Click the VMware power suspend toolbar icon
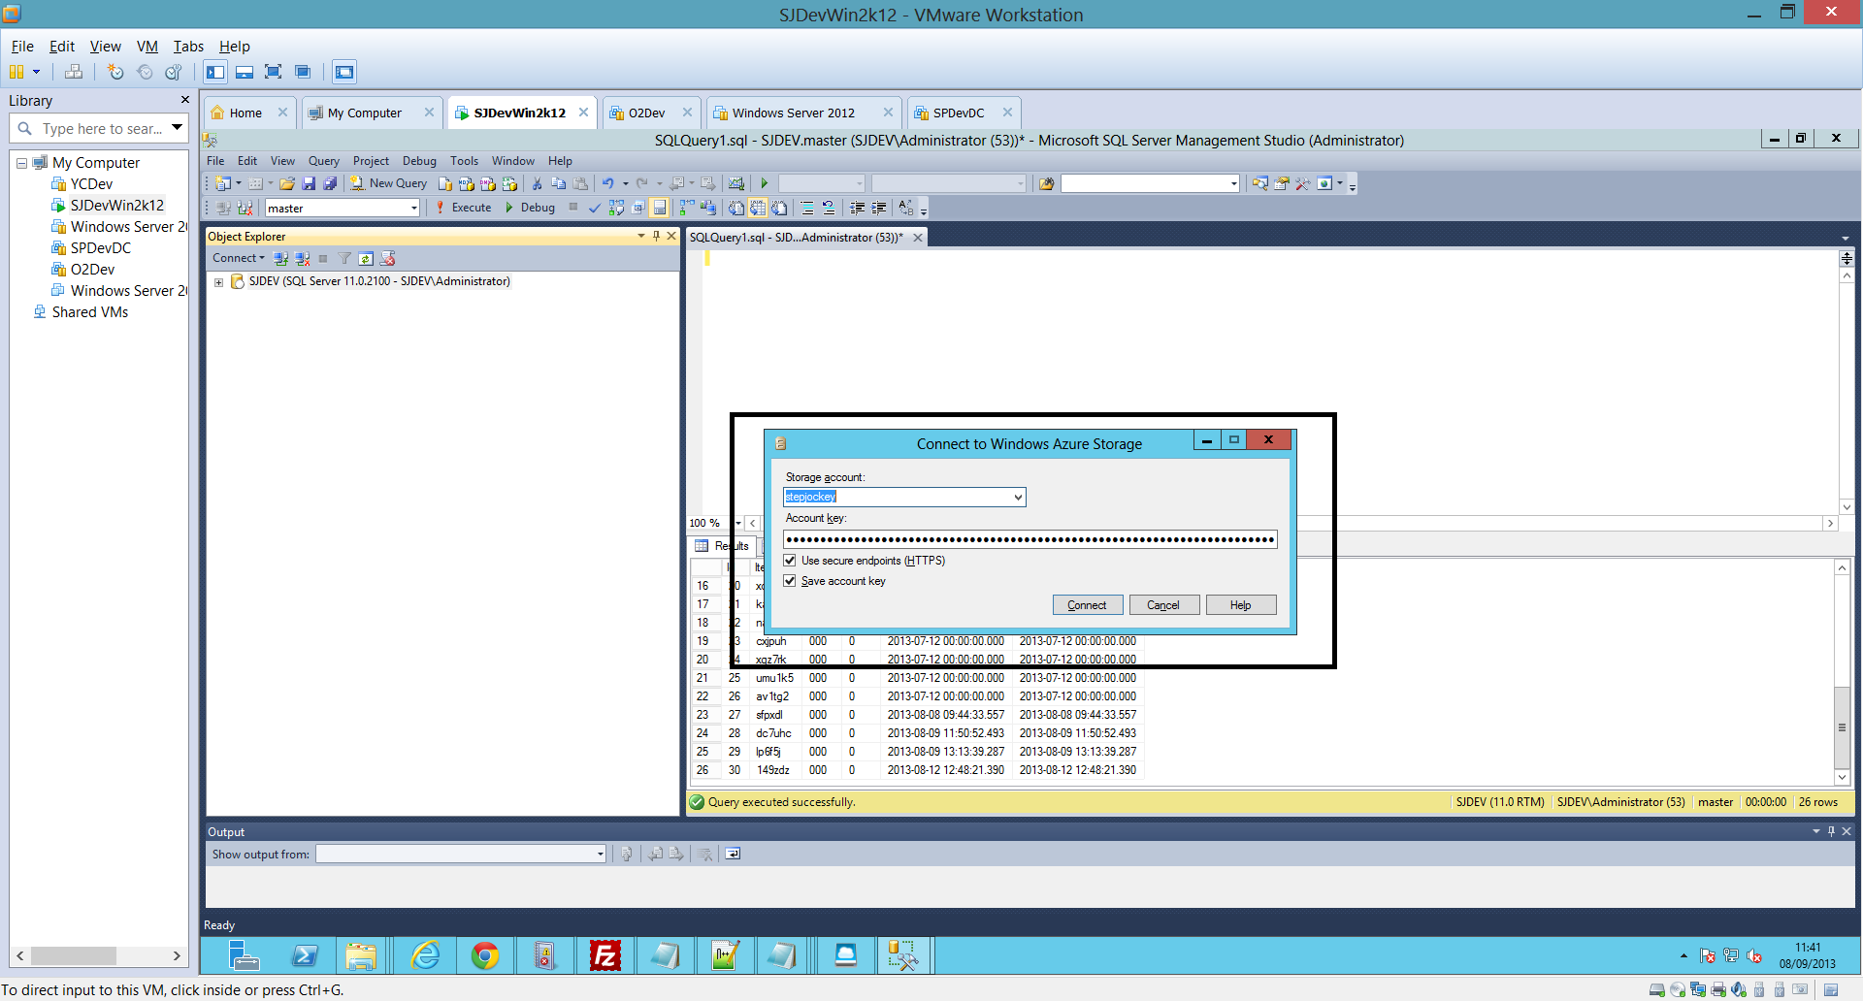Image resolution: width=1863 pixels, height=1001 pixels. (16, 72)
